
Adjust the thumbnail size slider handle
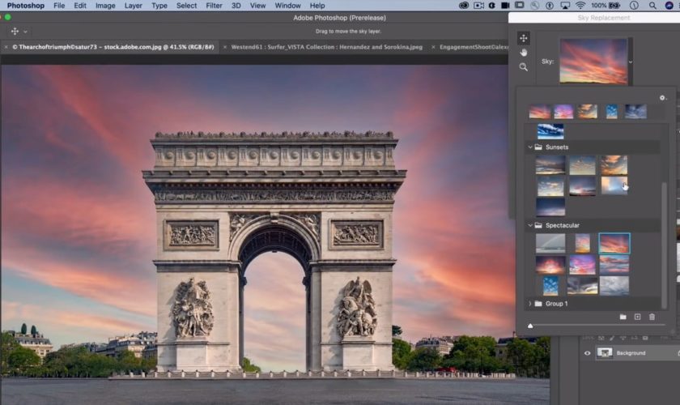[530, 326]
